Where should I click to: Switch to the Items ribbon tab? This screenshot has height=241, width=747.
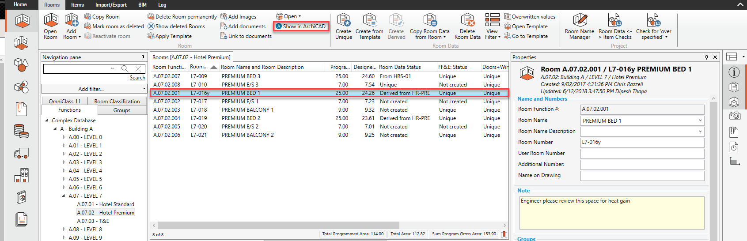point(77,5)
